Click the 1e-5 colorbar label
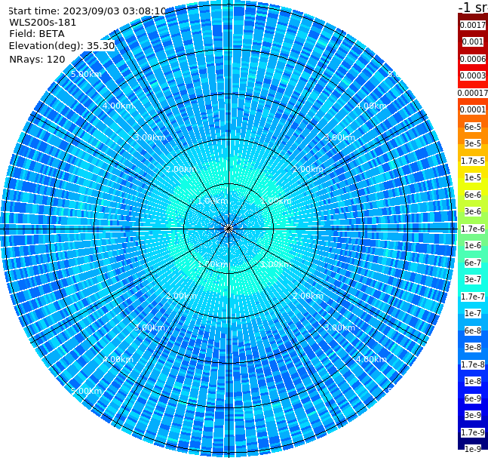 click(473, 177)
